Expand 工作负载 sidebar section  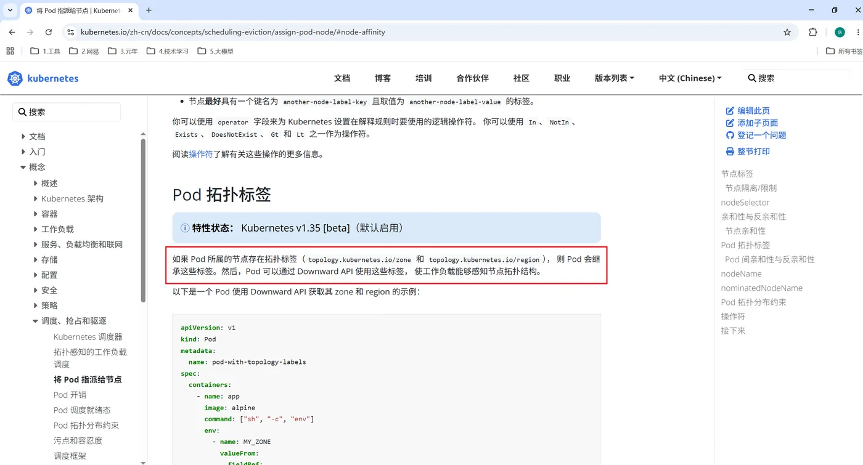pyautogui.click(x=36, y=230)
